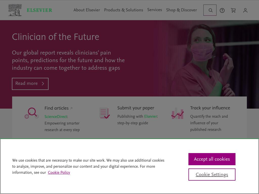Click the Track your influence chart icon
The width and height of the screenshot is (259, 194).
[177, 113]
